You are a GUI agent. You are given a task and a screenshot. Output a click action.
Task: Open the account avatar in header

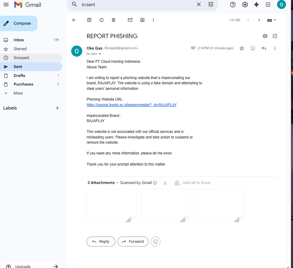(281, 5)
